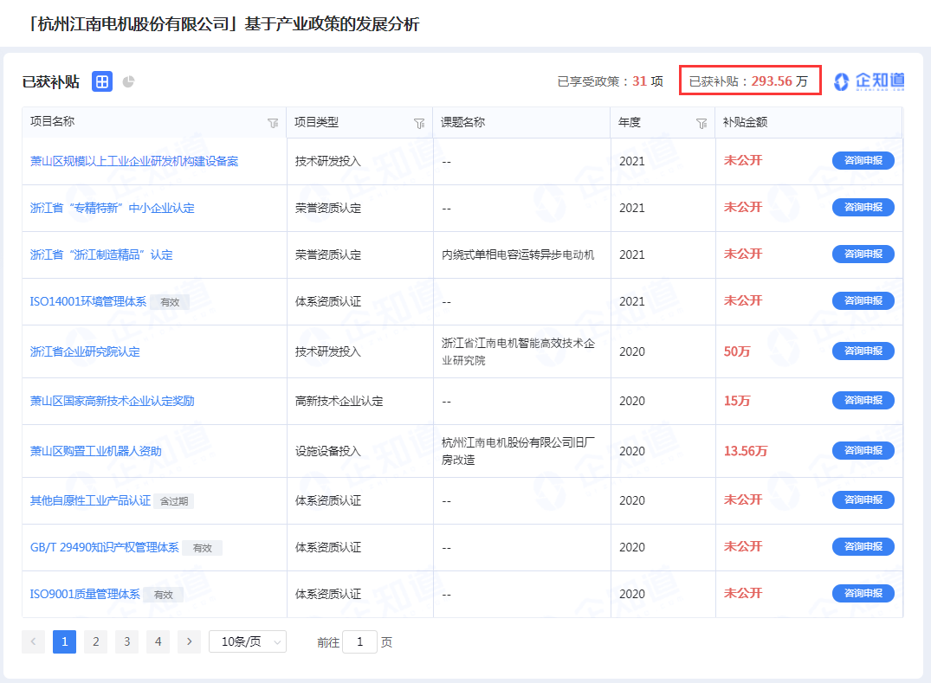Go to previous page arrow
Image resolution: width=931 pixels, height=683 pixels.
(33, 641)
